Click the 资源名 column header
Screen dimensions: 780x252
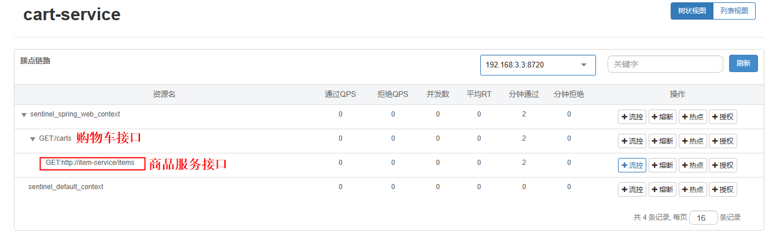[x=164, y=95]
